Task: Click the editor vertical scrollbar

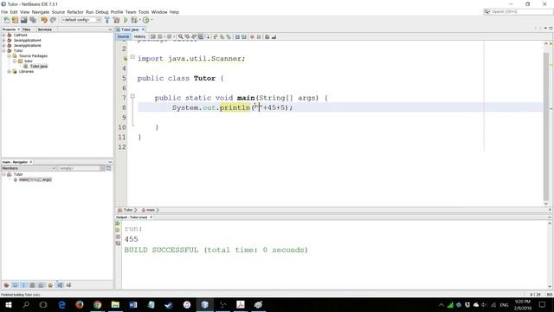Action: click(x=546, y=124)
